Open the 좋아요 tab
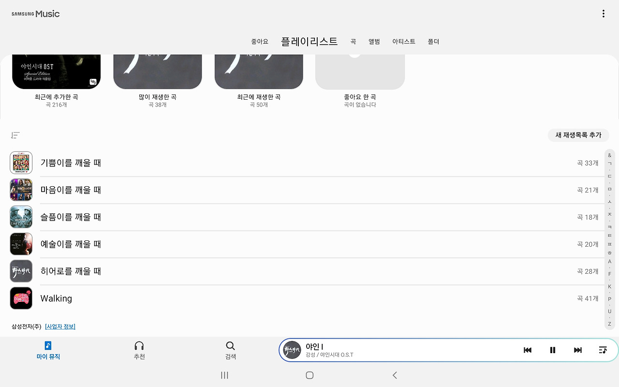Image resolution: width=619 pixels, height=387 pixels. 260,42
